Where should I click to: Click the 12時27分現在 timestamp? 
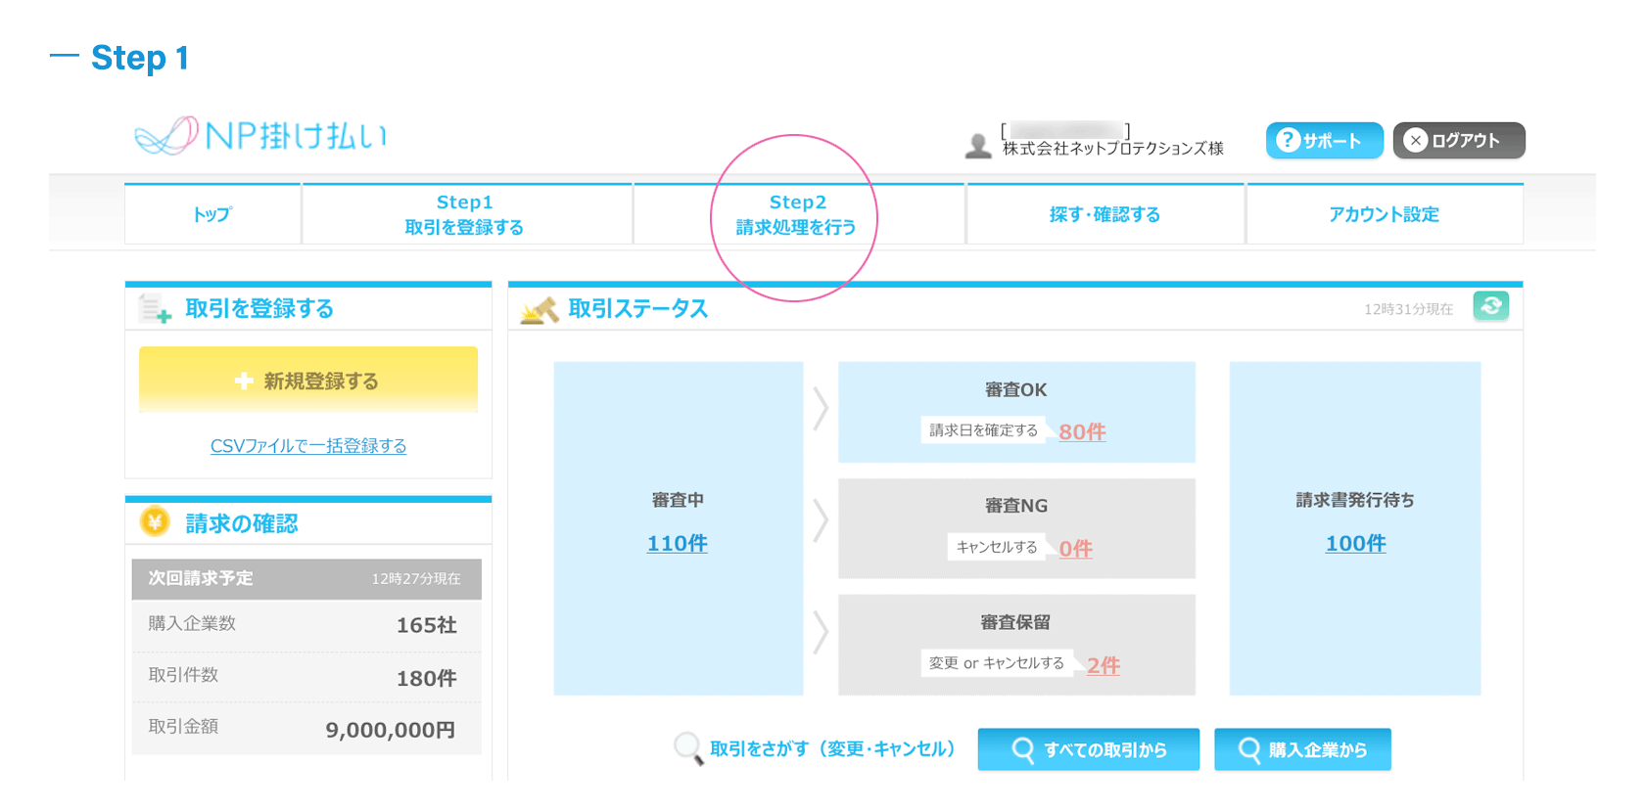click(x=416, y=579)
